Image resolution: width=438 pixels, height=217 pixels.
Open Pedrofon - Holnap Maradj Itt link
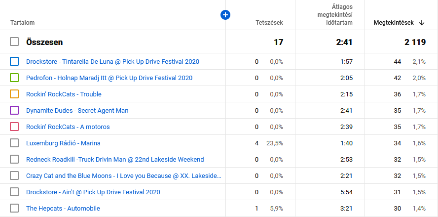pos(109,78)
